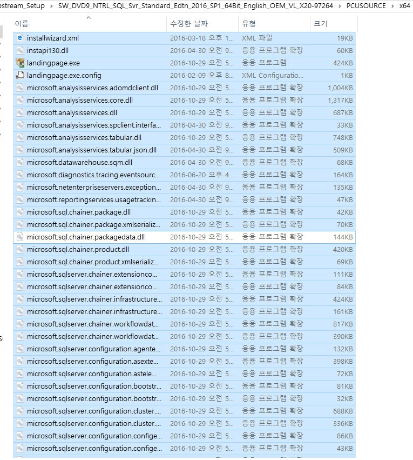This screenshot has height=460, width=413.
Task: Click the 2016-02-09 date cell
Action: [x=202, y=75]
